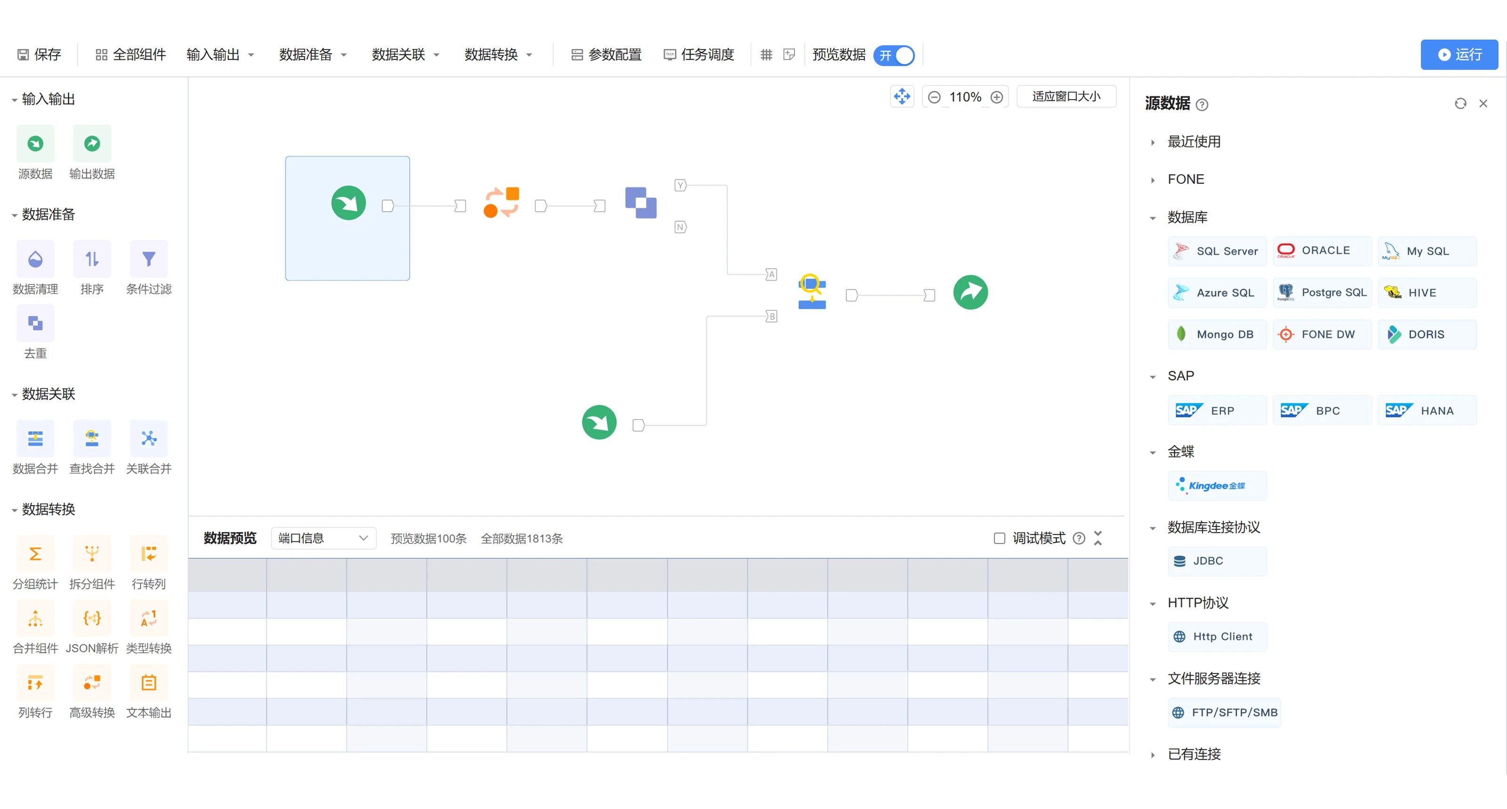
Task: Open the 数据转换 menu
Action: tap(498, 54)
